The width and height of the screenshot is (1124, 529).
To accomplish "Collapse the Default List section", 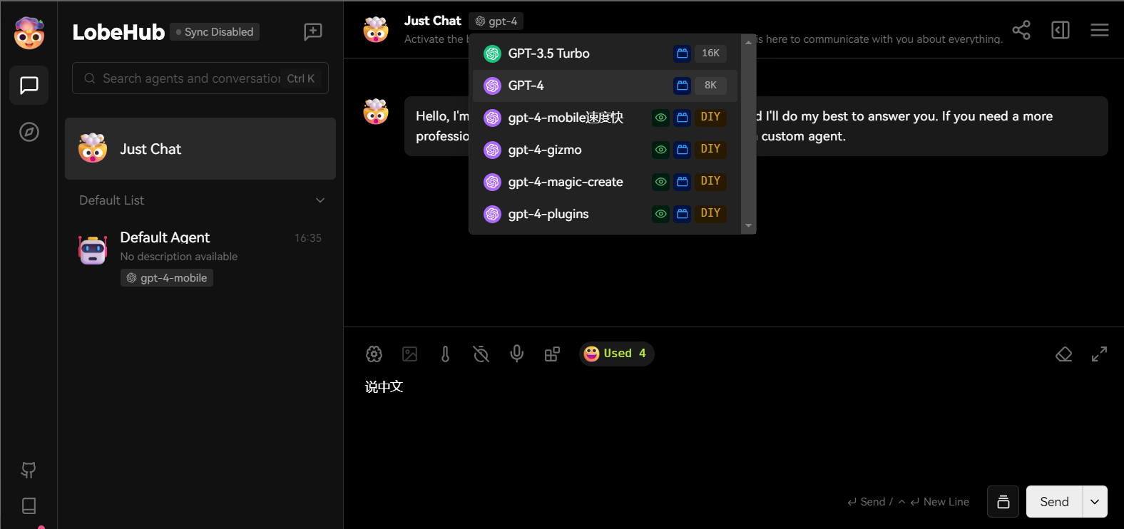I will [x=320, y=200].
